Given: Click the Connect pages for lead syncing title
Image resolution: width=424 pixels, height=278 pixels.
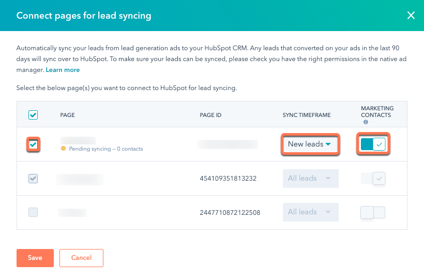Looking at the screenshot, I should [x=84, y=16].
